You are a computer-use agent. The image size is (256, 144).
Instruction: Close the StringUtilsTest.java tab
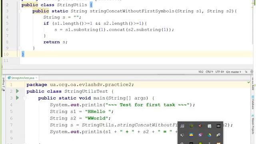[36, 78]
